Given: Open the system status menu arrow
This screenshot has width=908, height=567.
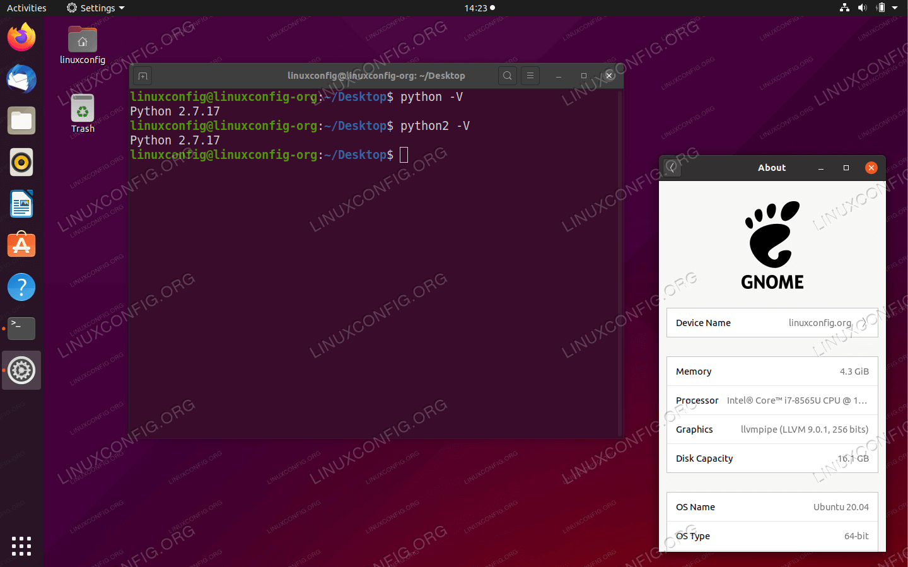Looking at the screenshot, I should coord(895,8).
